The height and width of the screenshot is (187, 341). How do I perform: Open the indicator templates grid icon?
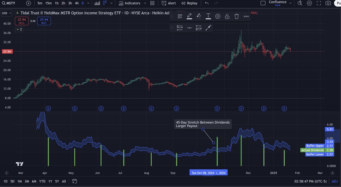coord(152,3)
